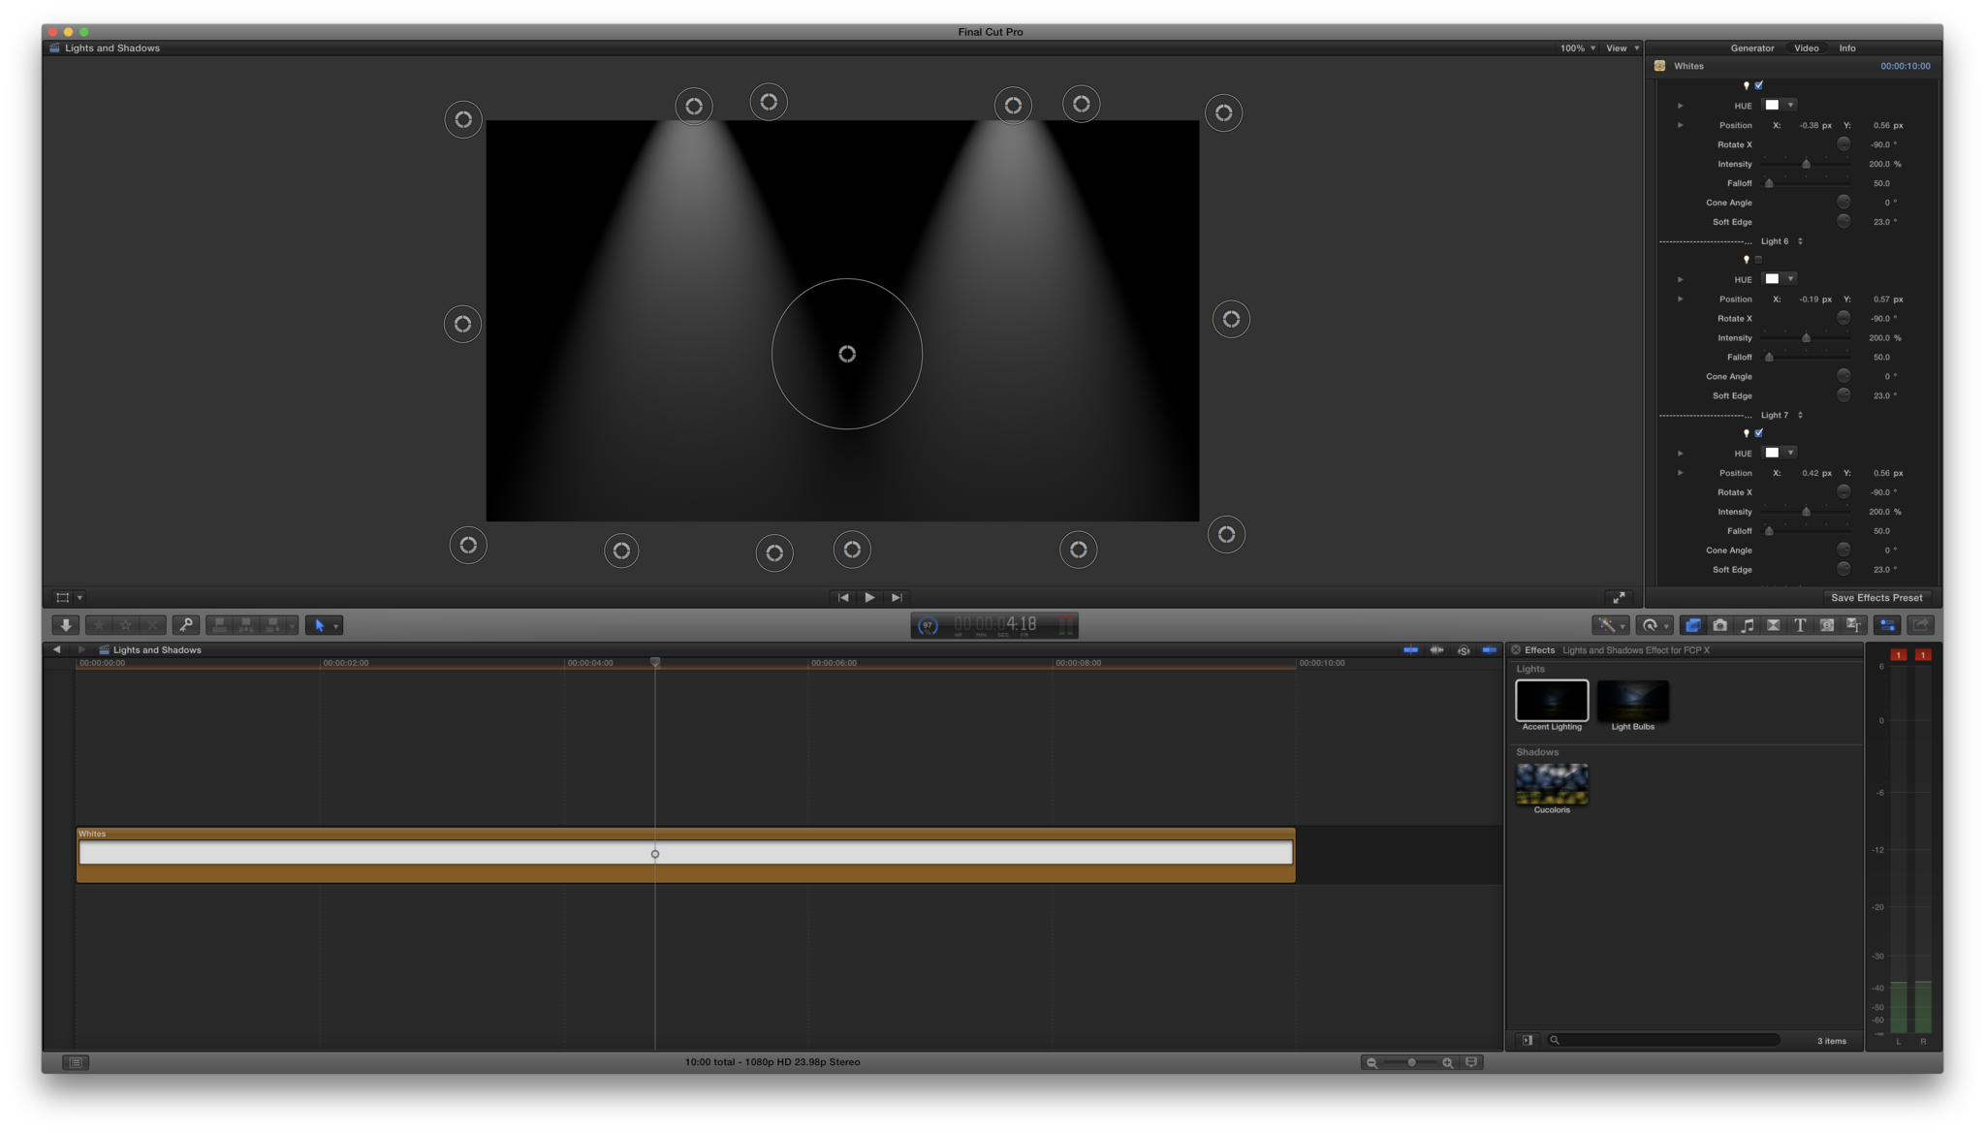The height and width of the screenshot is (1133, 1985).
Task: Open the Select tool arrow dropdown
Action: (x=335, y=626)
